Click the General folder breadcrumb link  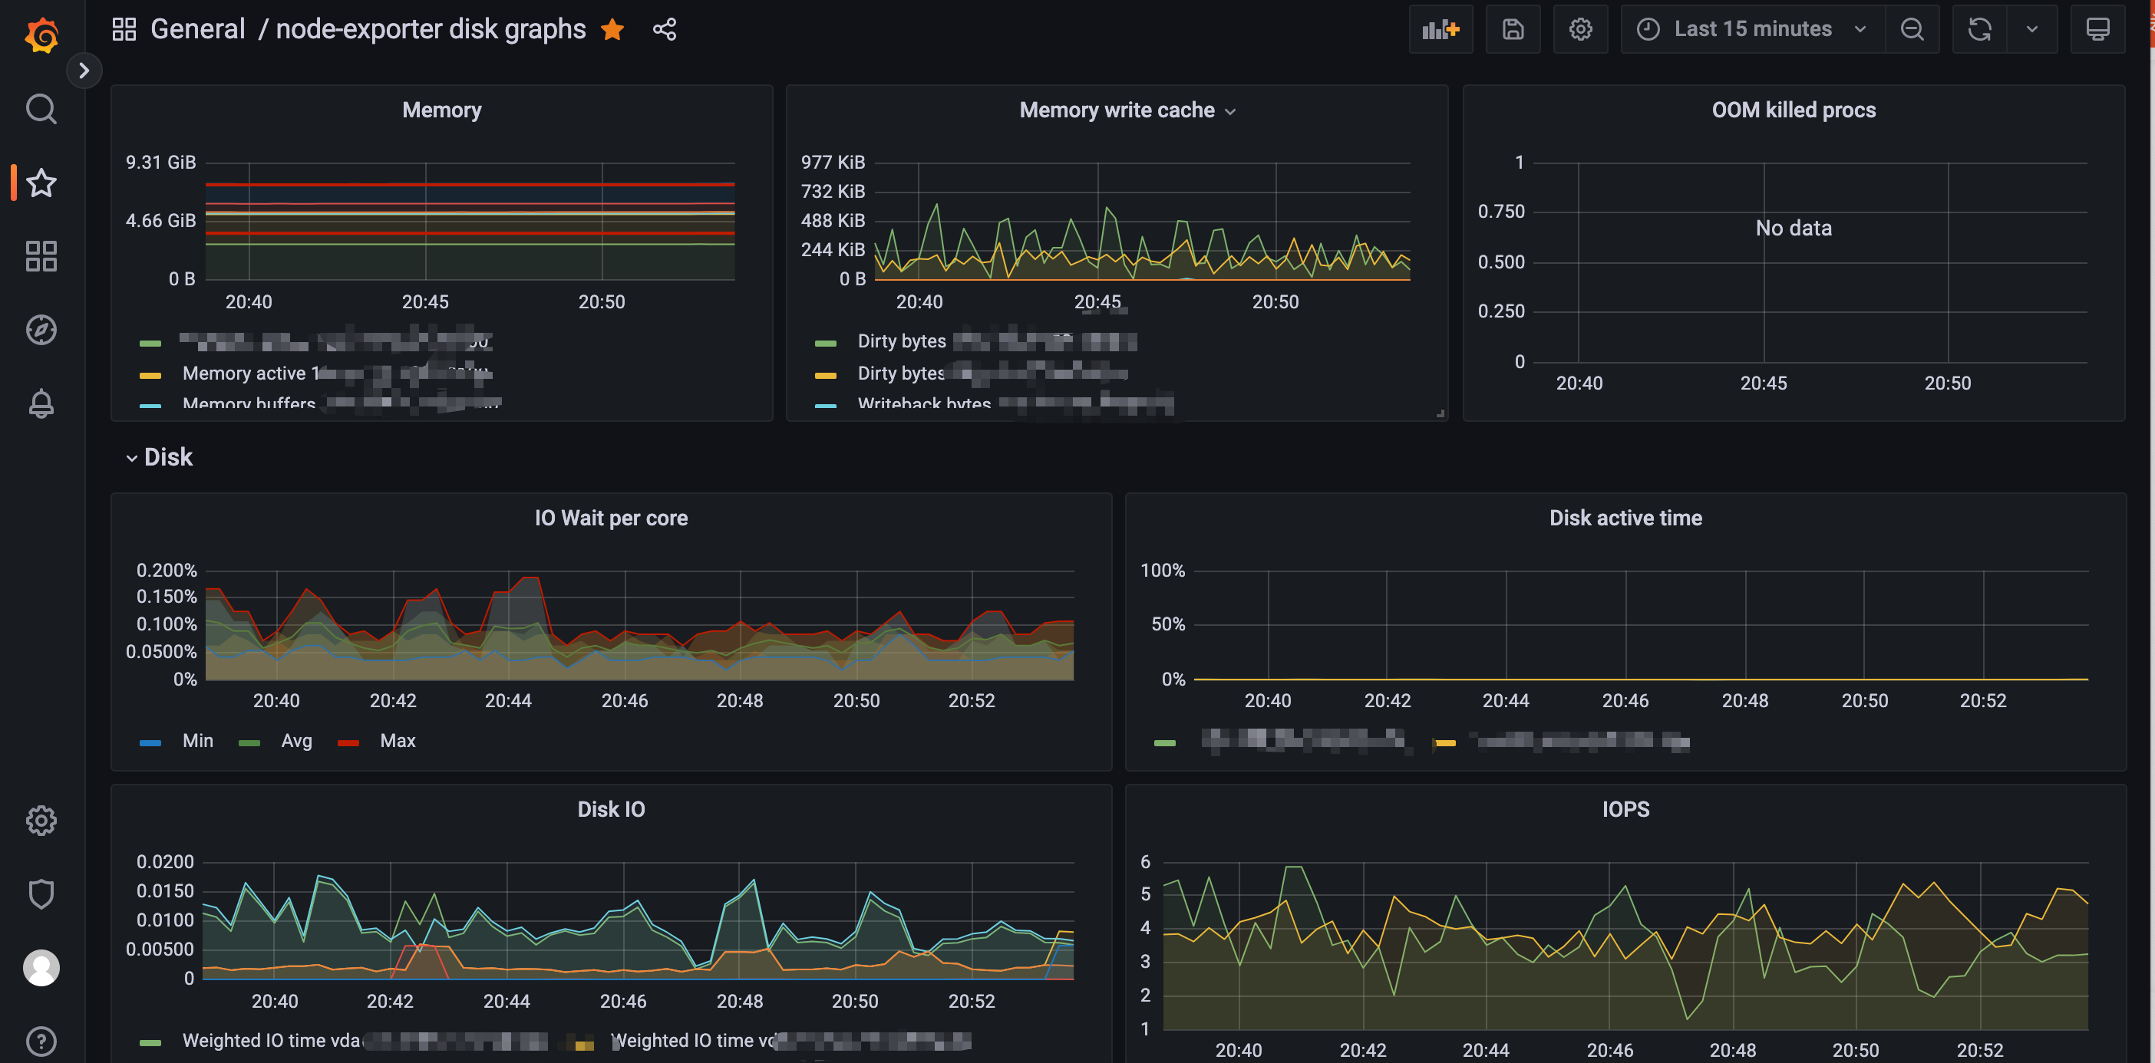pyautogui.click(x=197, y=29)
